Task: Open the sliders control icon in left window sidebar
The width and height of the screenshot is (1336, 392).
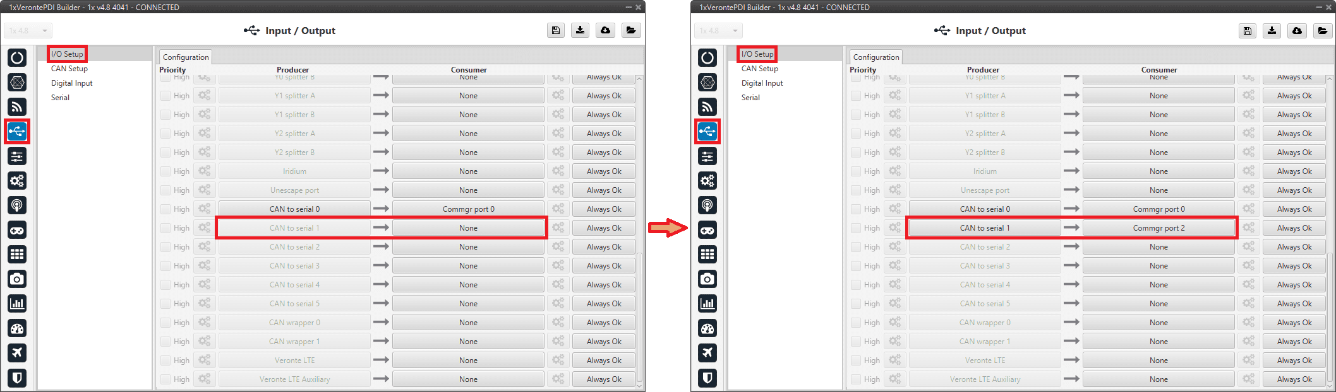Action: coord(17,156)
